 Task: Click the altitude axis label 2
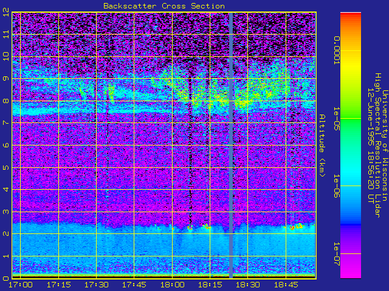pos(7,234)
